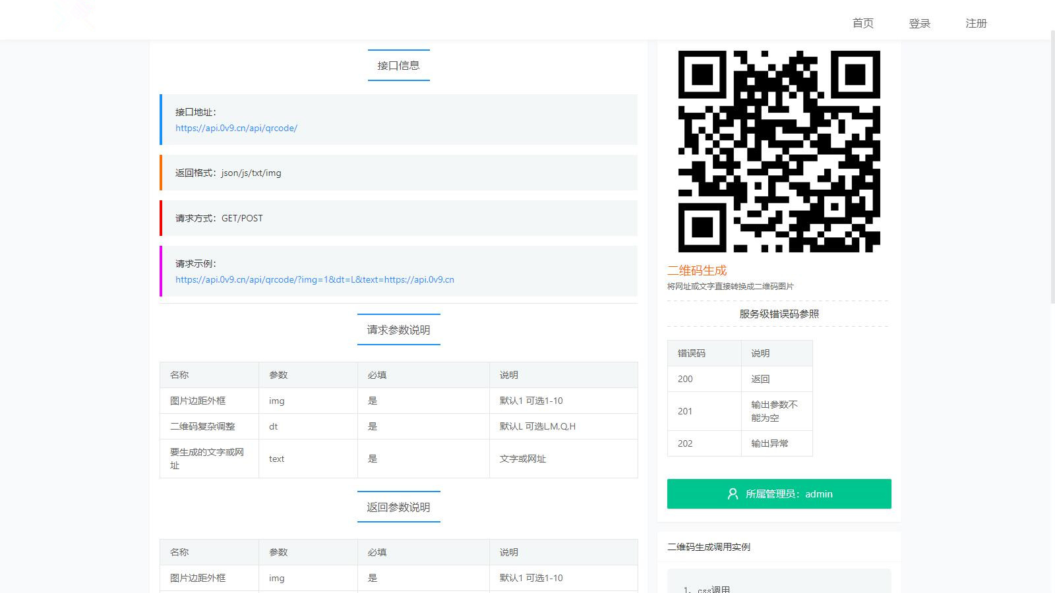
Task: Click the 默认1 可选1-10 cell in request table
Action: pos(563,401)
